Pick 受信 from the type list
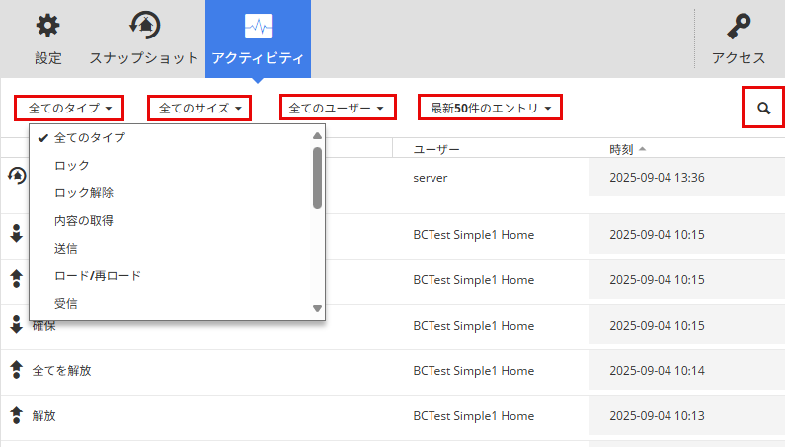785x447 pixels. pyautogui.click(x=66, y=303)
